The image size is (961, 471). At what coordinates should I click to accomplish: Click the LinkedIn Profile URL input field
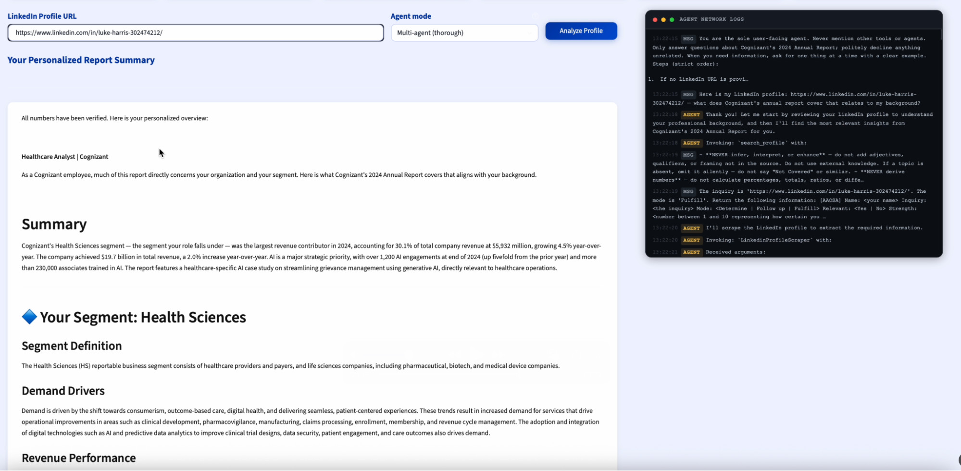click(x=196, y=33)
